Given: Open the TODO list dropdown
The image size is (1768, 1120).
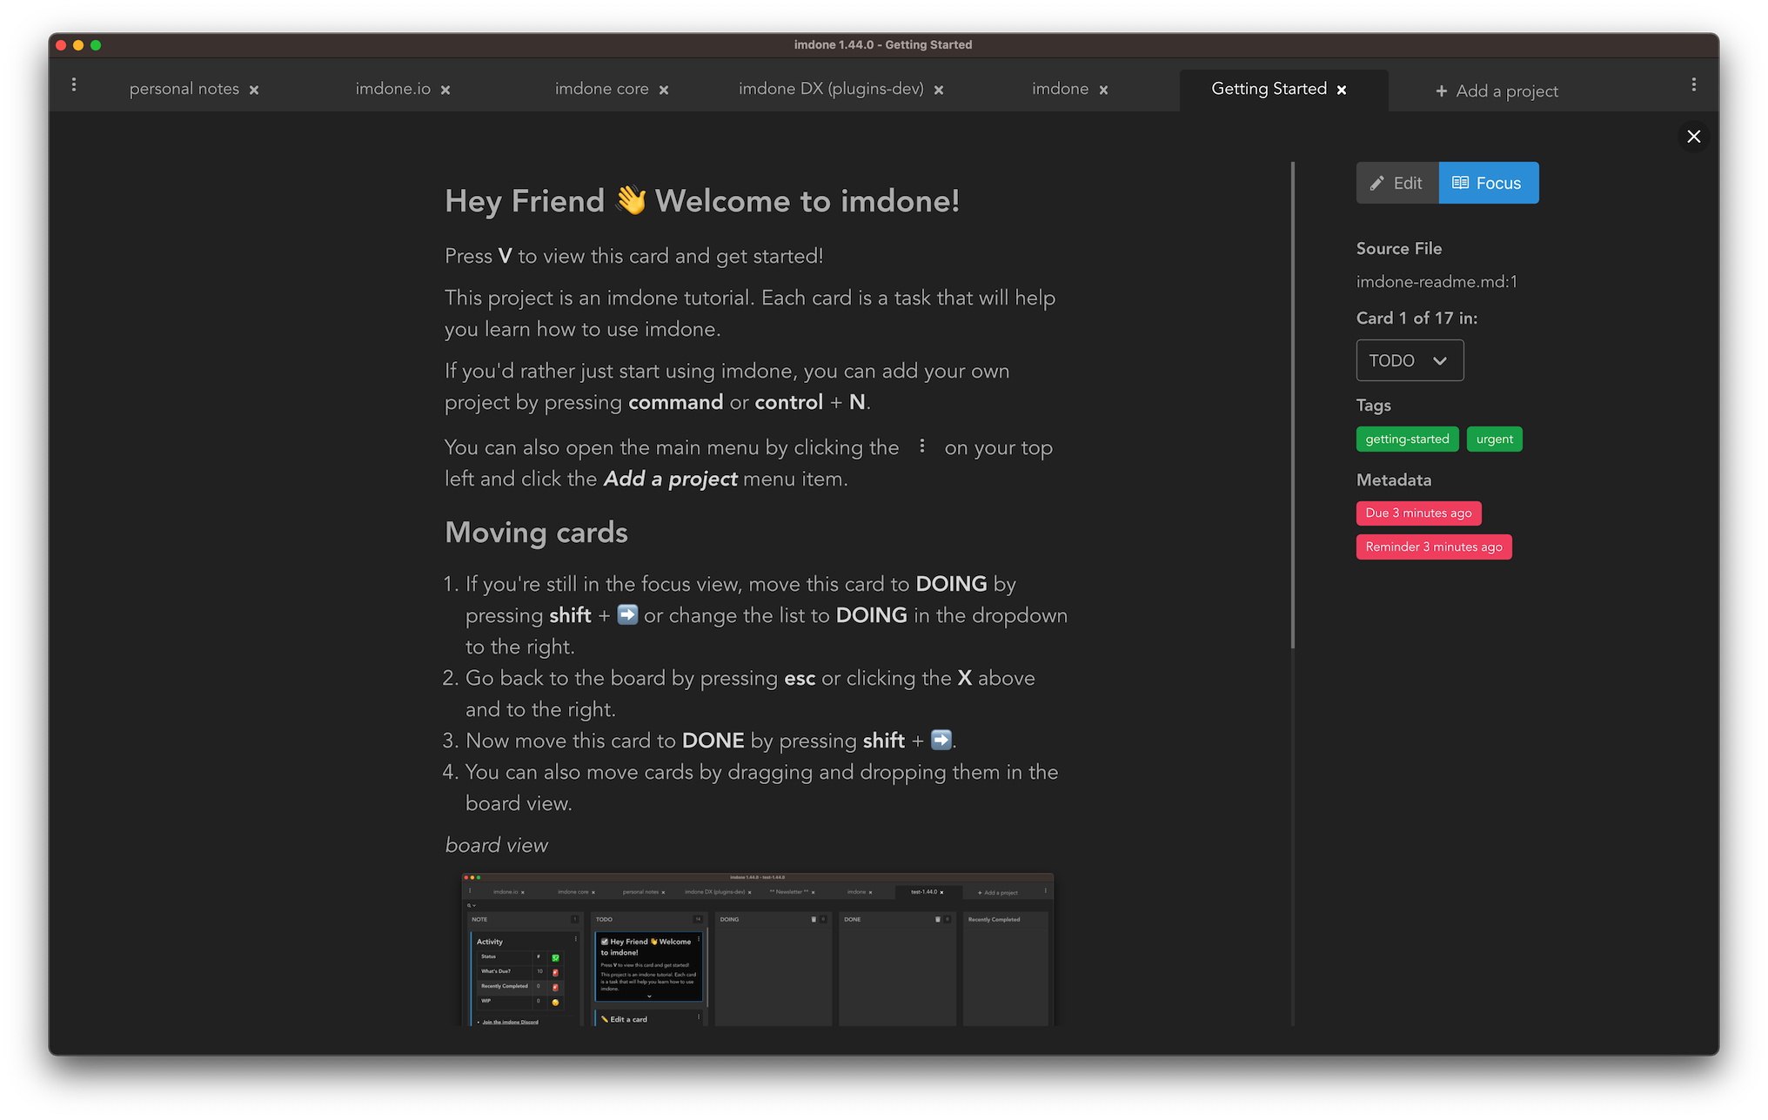Looking at the screenshot, I should coord(1410,360).
